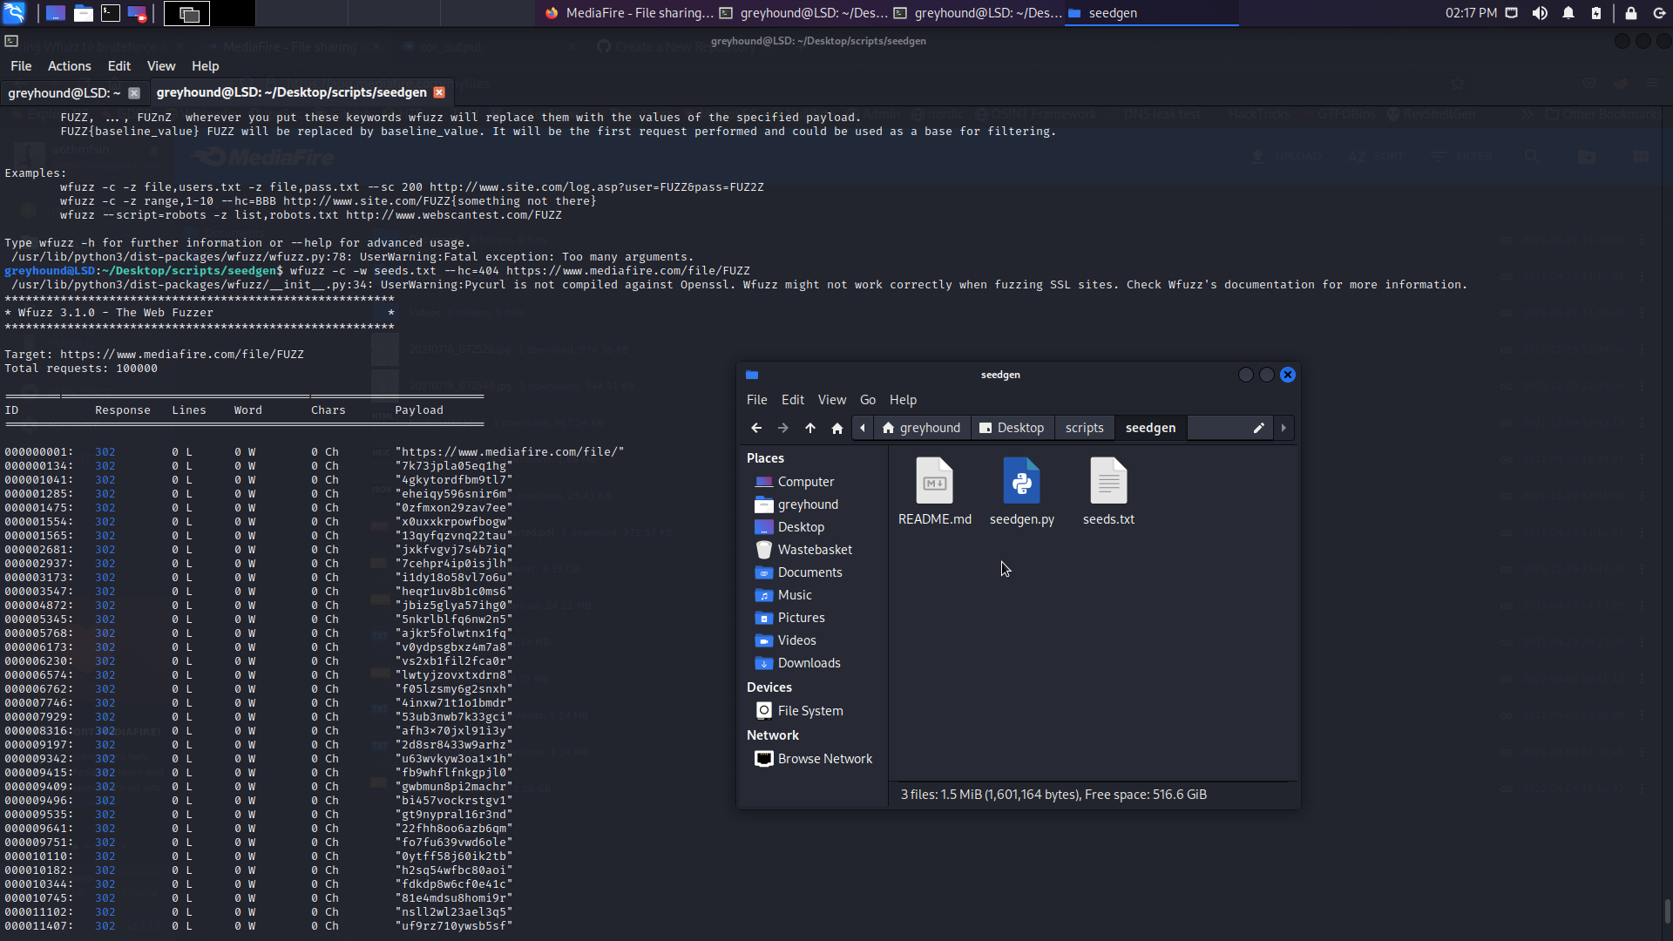Adjust volume via the speaker tray icon

click(x=1539, y=13)
